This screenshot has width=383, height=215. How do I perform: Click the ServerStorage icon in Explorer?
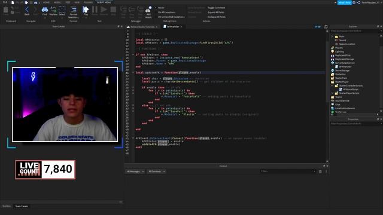click(333, 70)
